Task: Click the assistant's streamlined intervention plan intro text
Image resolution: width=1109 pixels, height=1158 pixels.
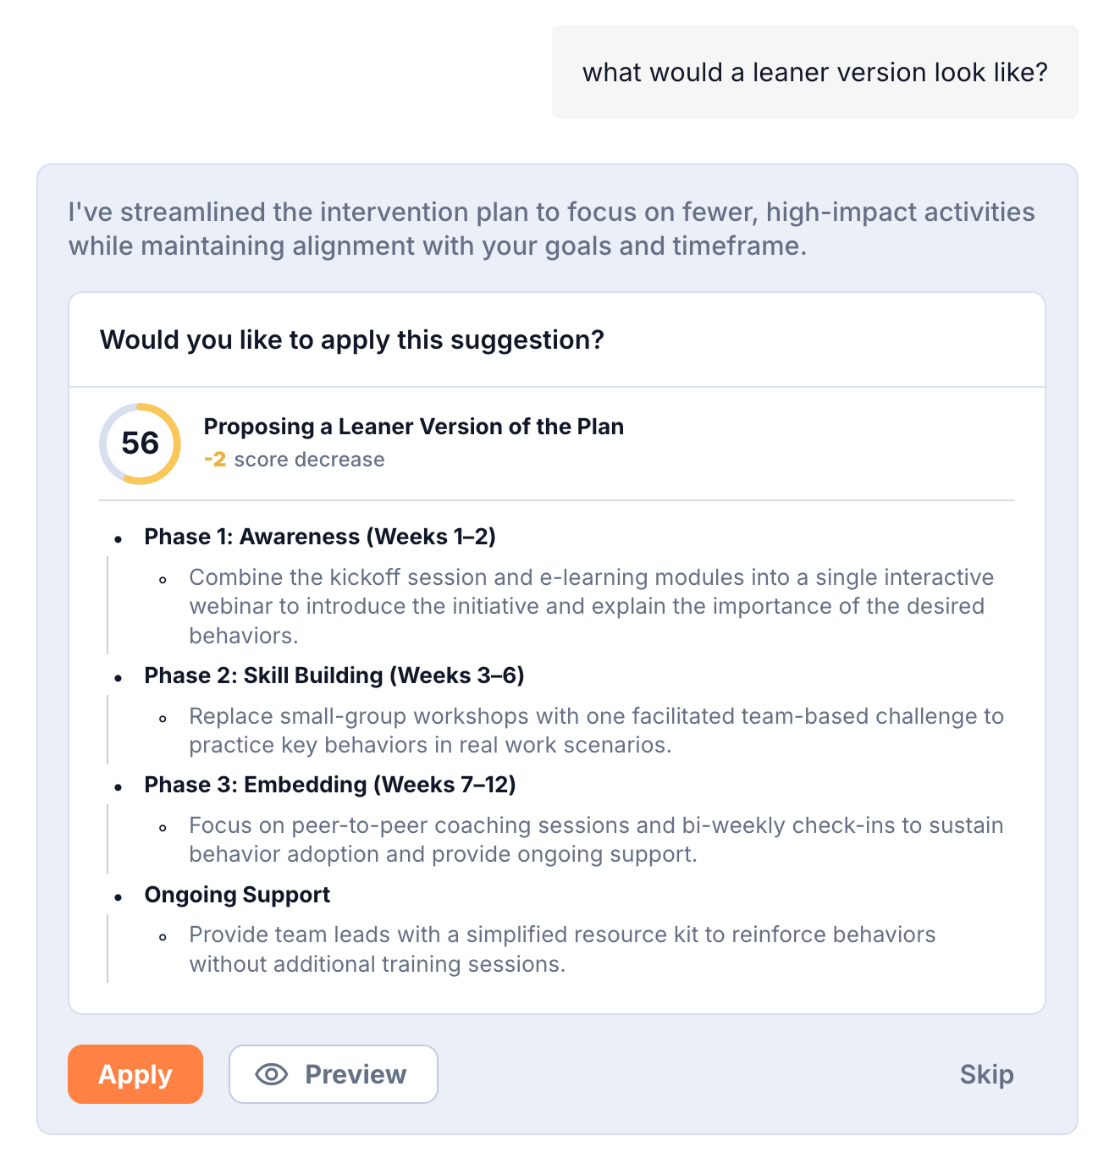Action: [x=551, y=229]
